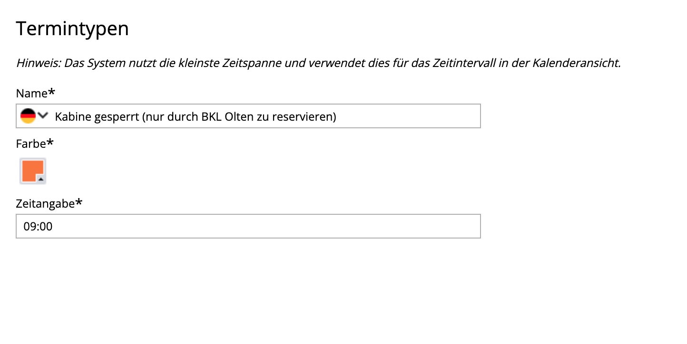Click the required asterisk next to Name
687x344 pixels.
click(51, 92)
